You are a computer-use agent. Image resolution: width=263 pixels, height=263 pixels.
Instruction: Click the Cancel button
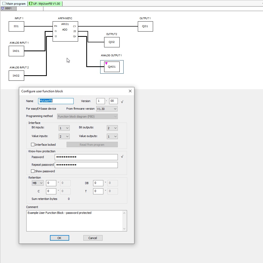pyautogui.click(x=93, y=238)
